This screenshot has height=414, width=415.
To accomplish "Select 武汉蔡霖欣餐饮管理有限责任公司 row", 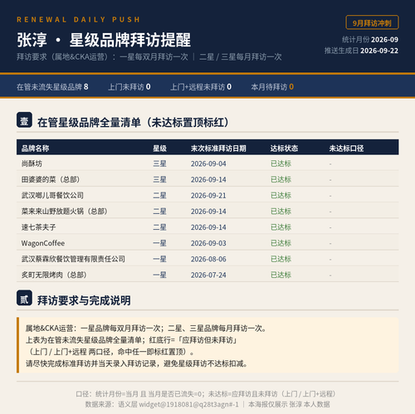I will click(207, 259).
